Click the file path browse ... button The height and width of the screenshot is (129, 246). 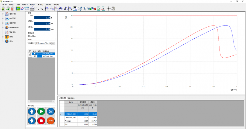[53, 43]
